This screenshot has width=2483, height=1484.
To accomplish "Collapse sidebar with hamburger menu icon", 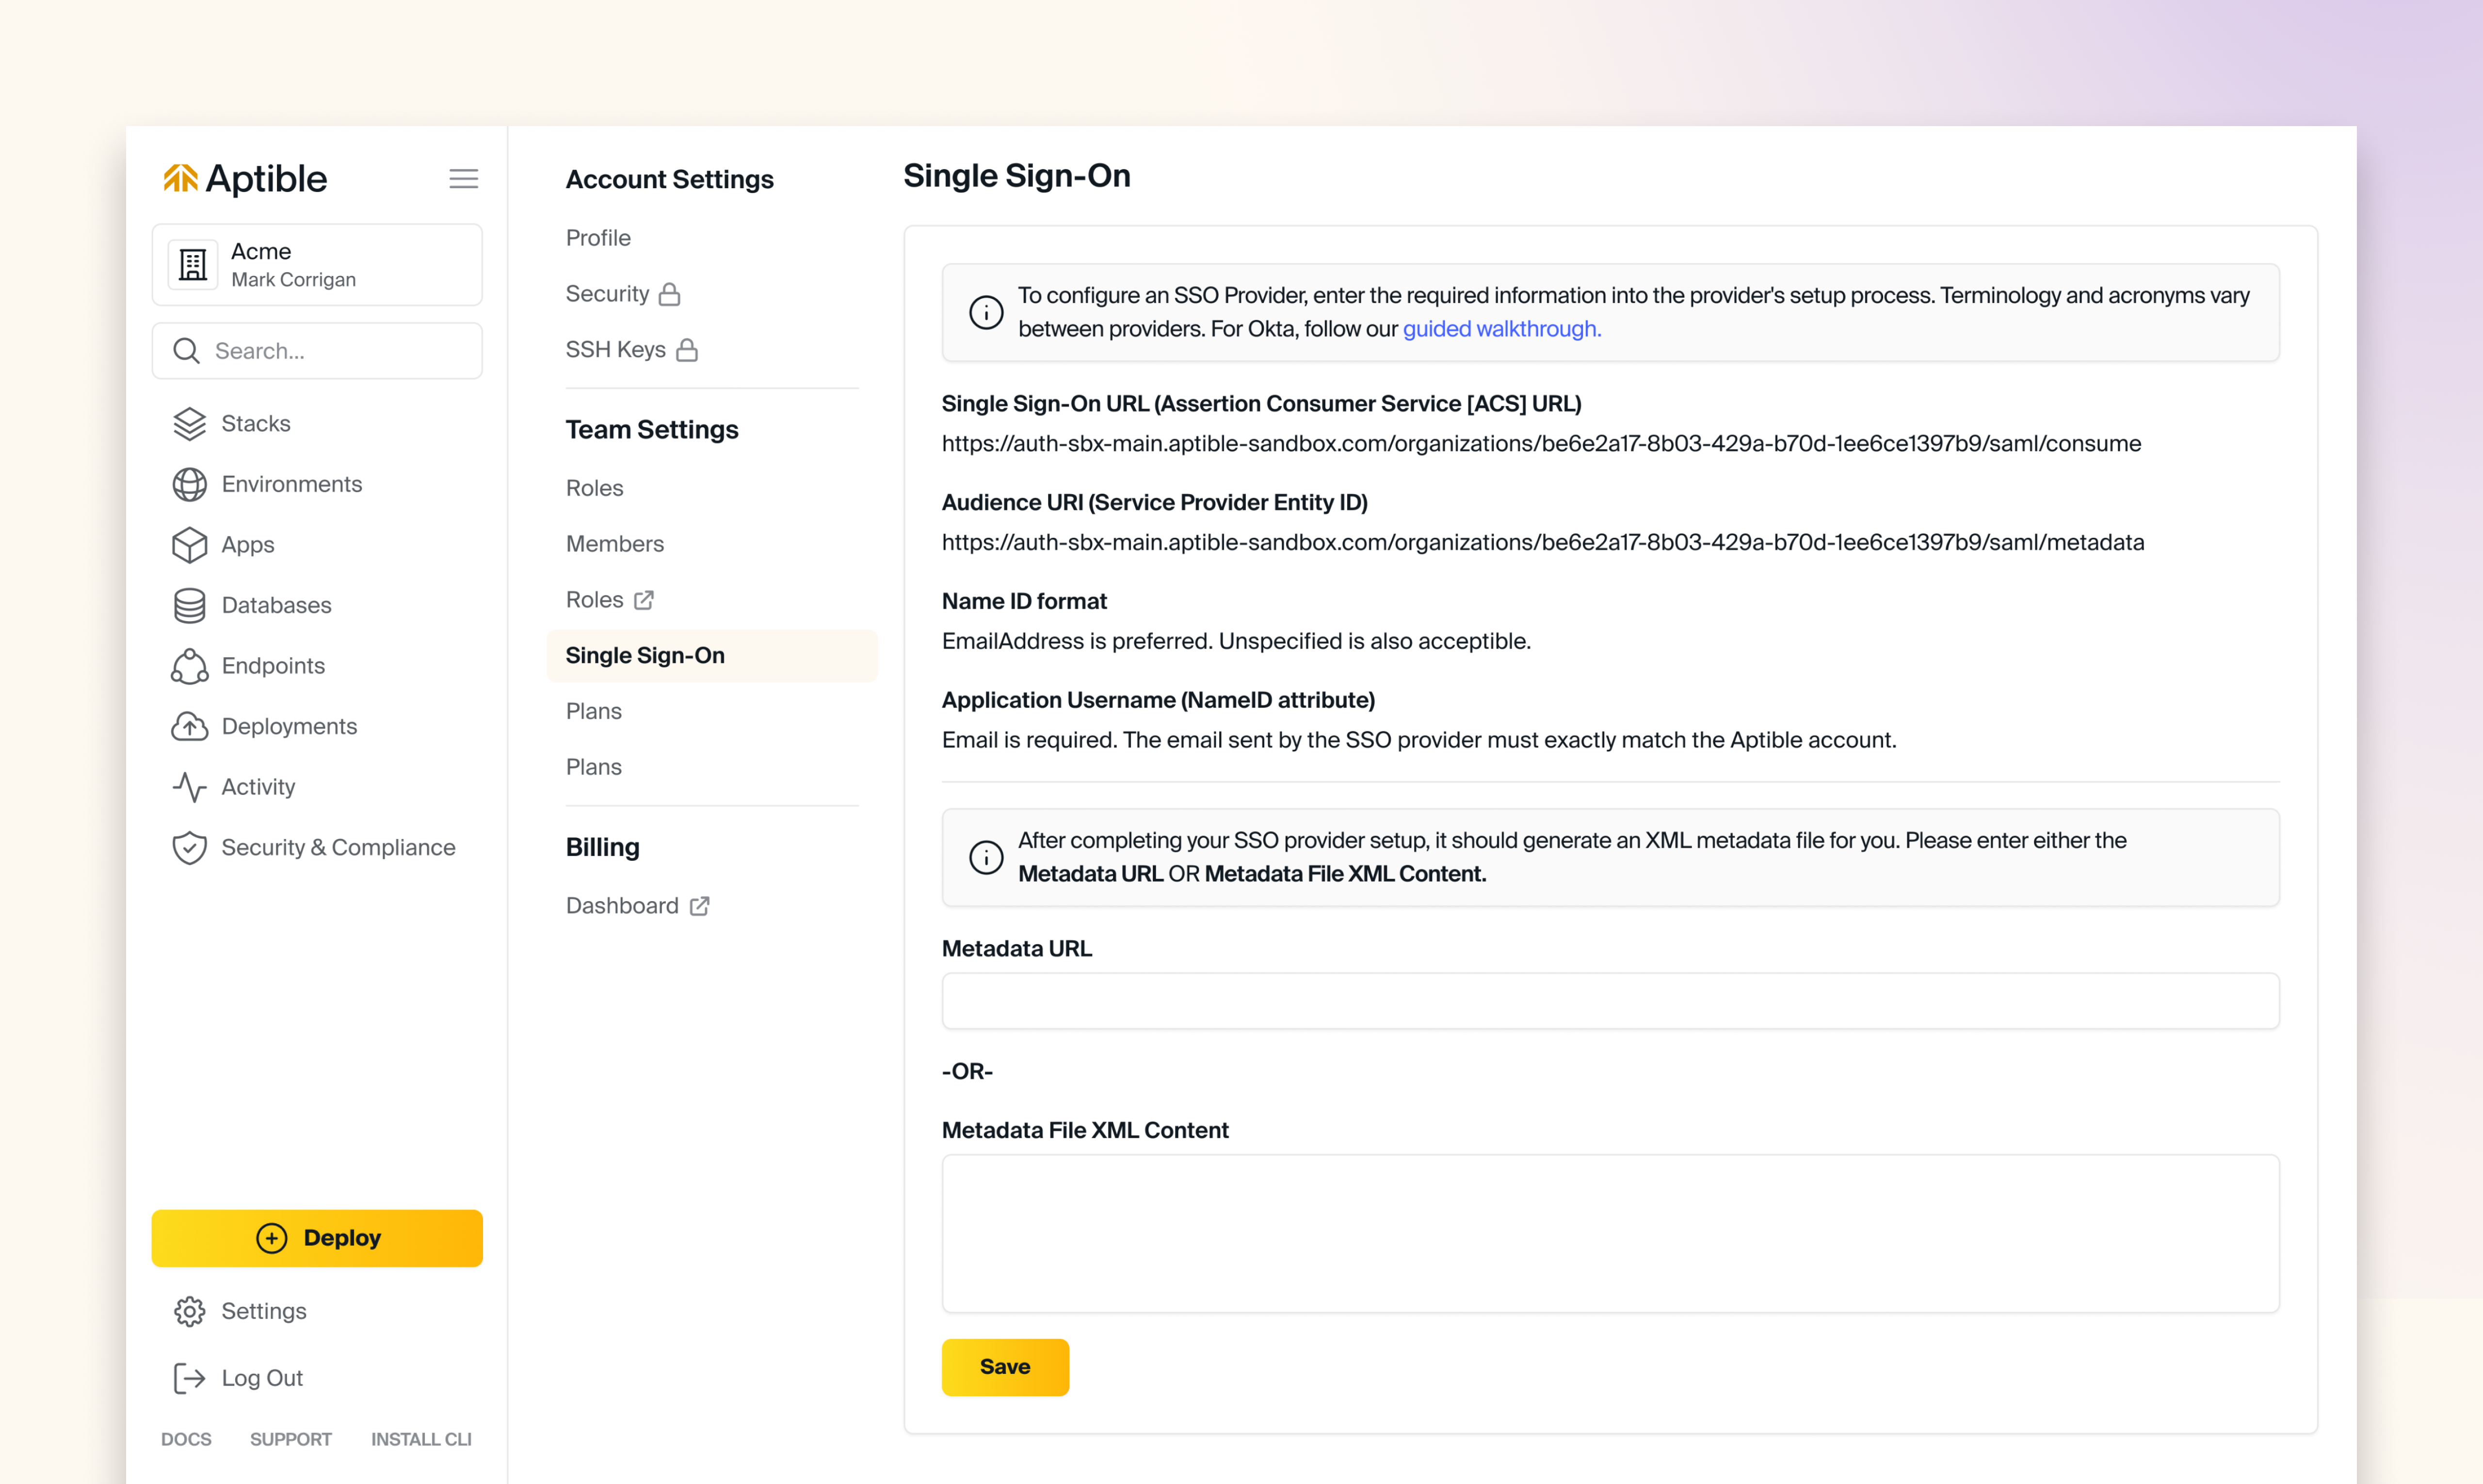I will [x=463, y=179].
